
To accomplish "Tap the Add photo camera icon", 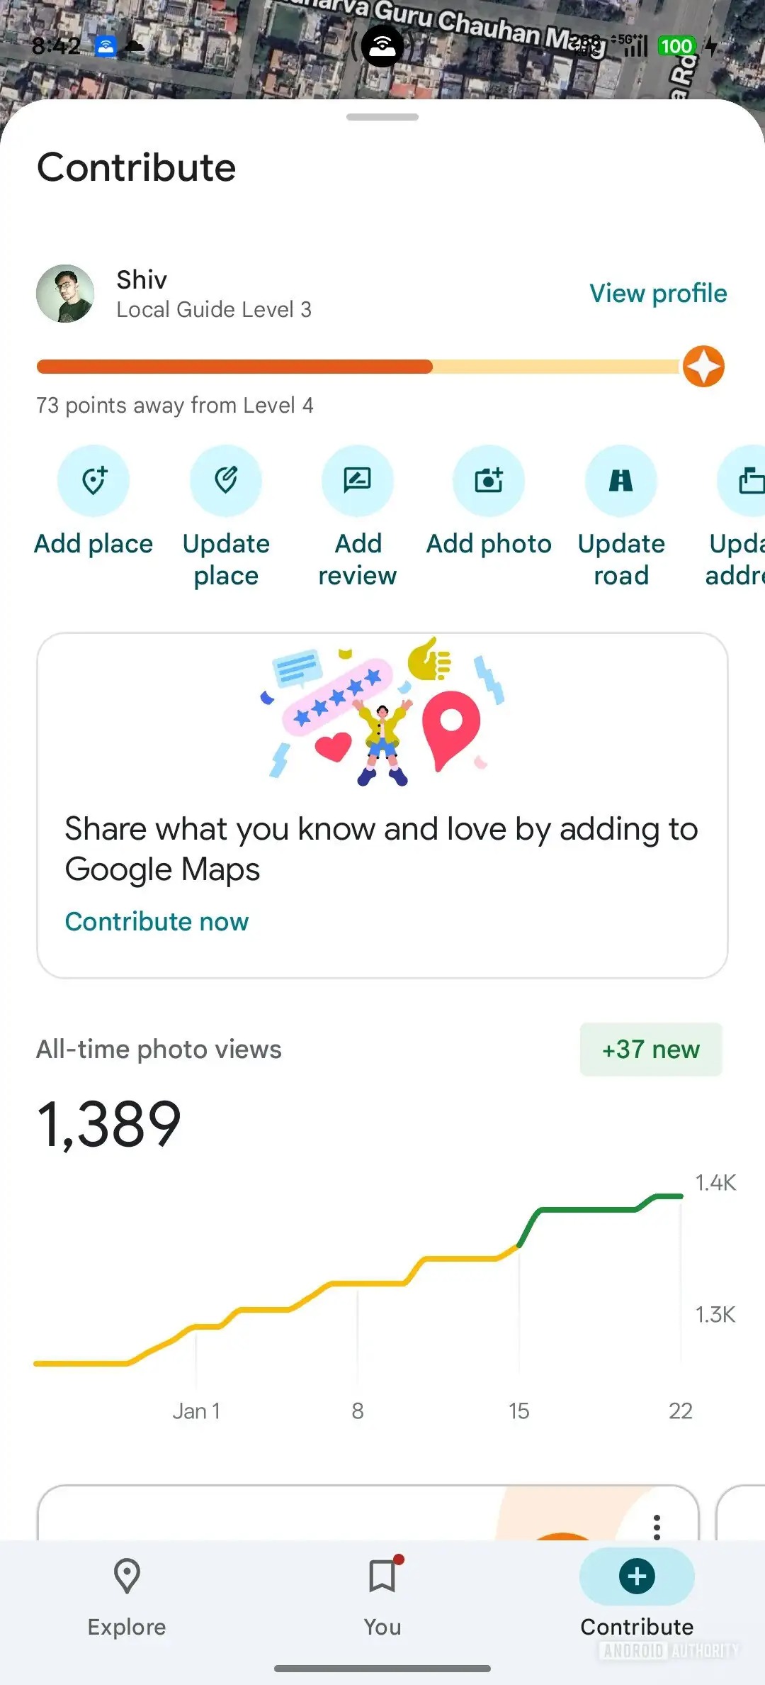I will [x=489, y=481].
